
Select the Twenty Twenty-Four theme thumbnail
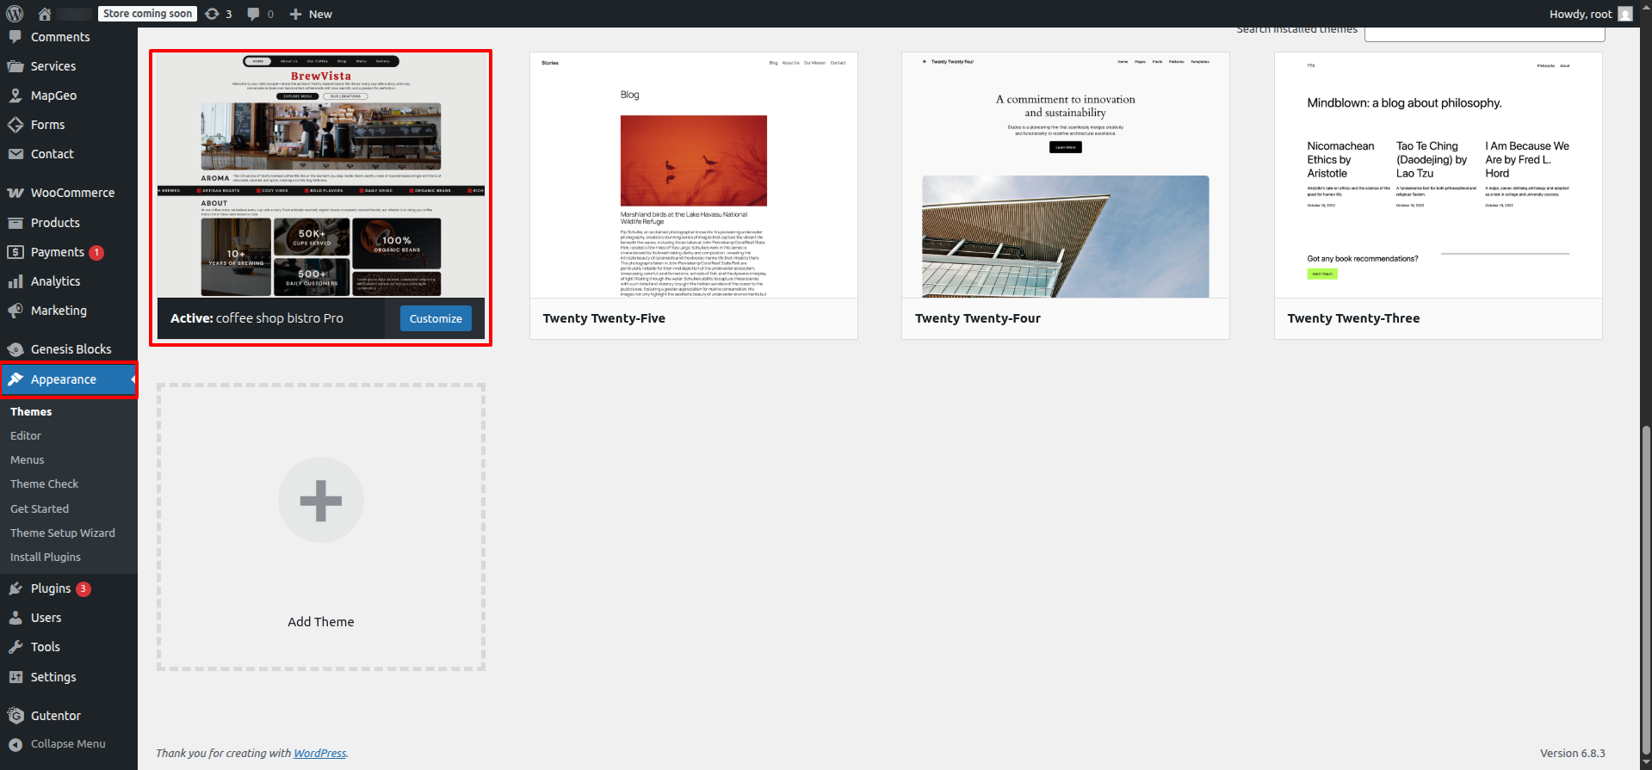(x=1065, y=176)
